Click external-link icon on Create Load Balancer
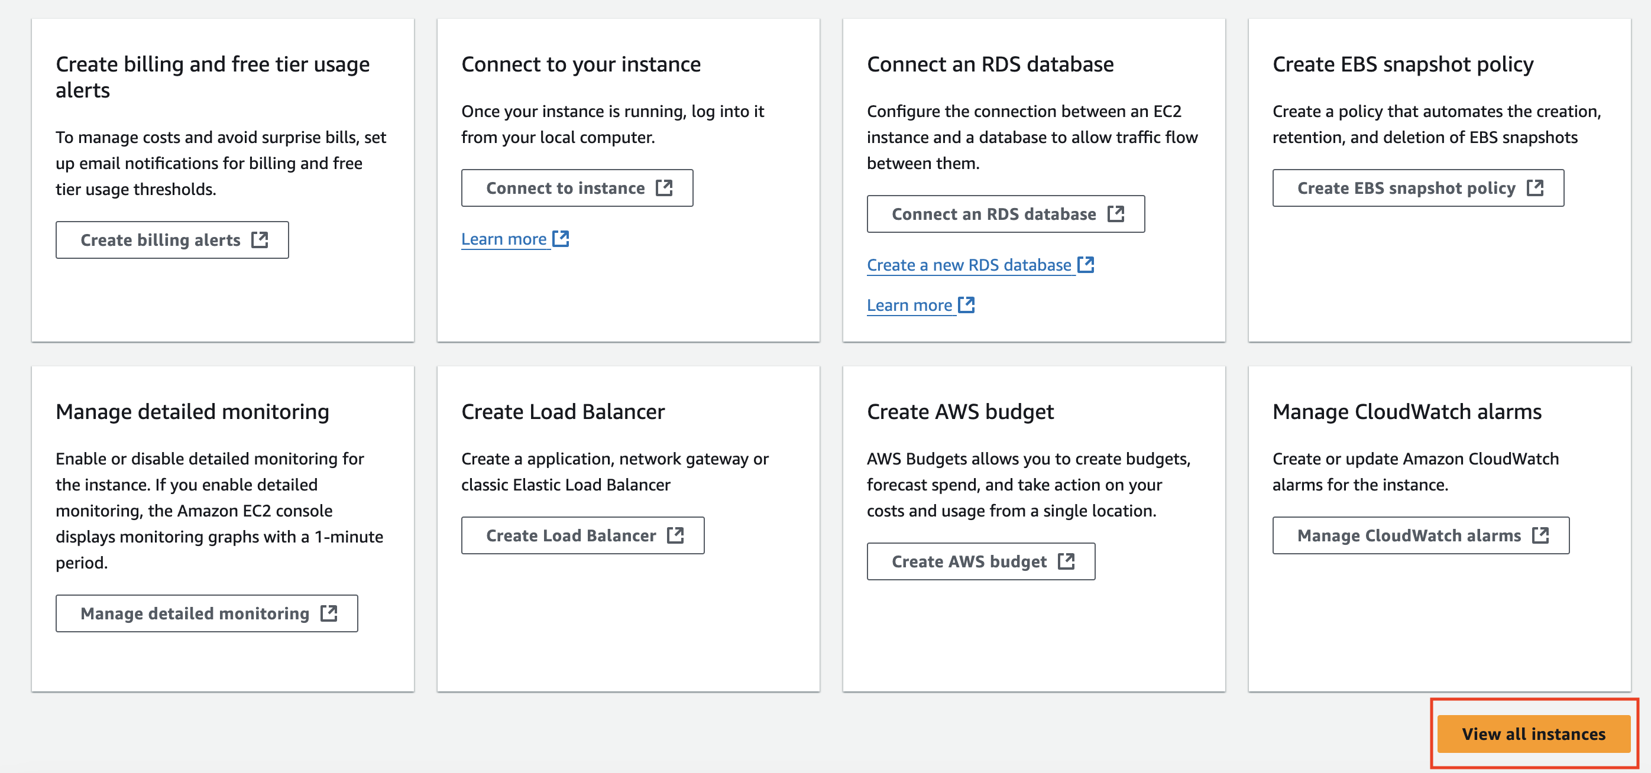 pyautogui.click(x=675, y=535)
